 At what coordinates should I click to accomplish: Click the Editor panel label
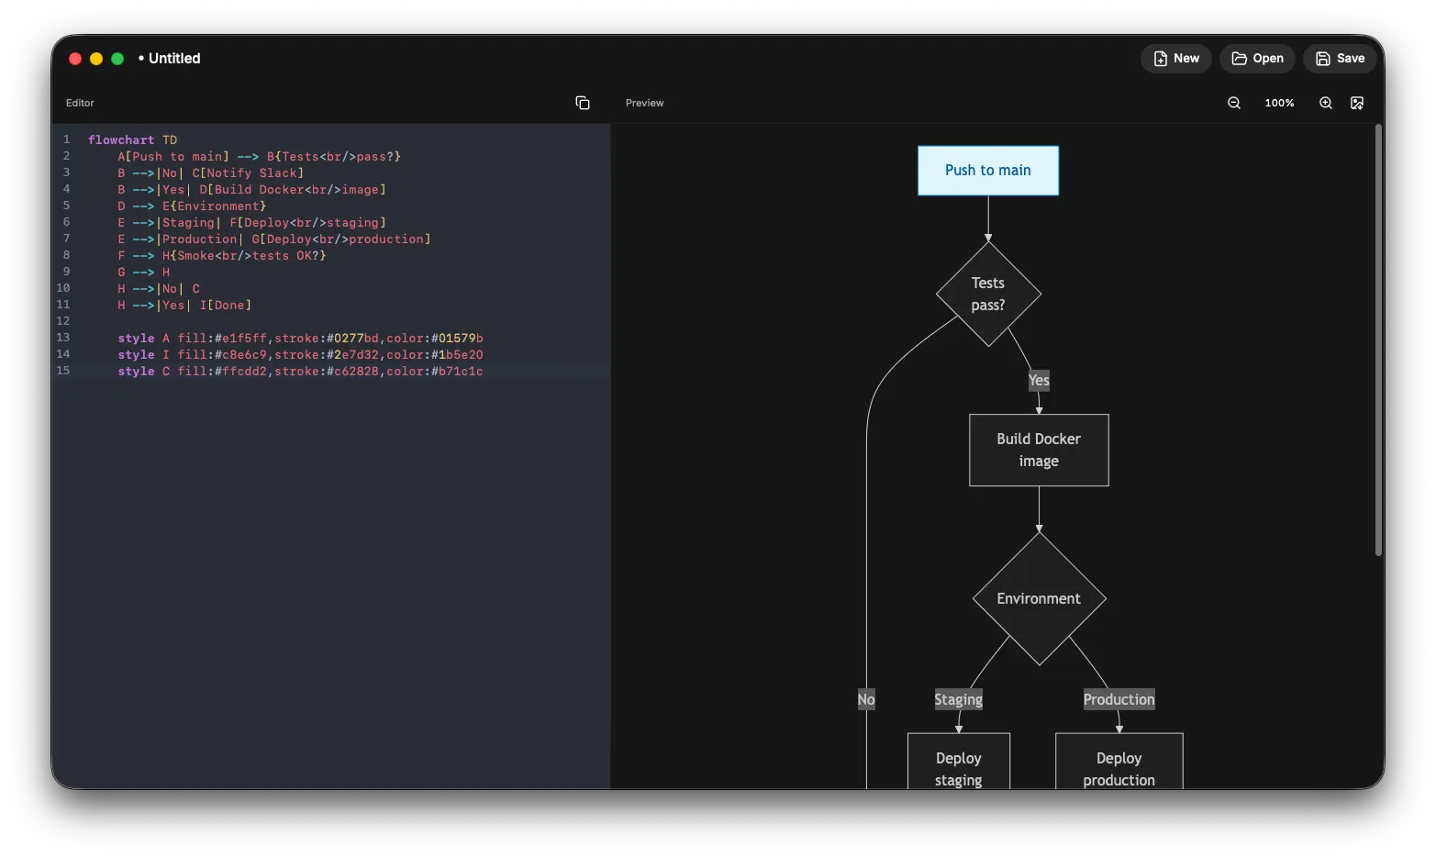80,103
